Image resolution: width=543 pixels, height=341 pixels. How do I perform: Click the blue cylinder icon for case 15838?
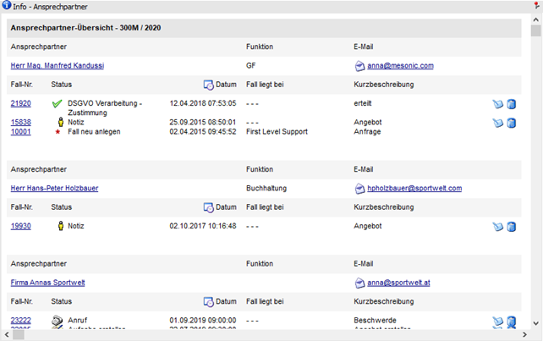[x=511, y=123]
